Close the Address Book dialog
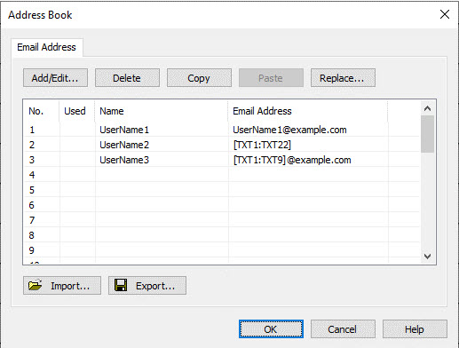 pos(445,14)
